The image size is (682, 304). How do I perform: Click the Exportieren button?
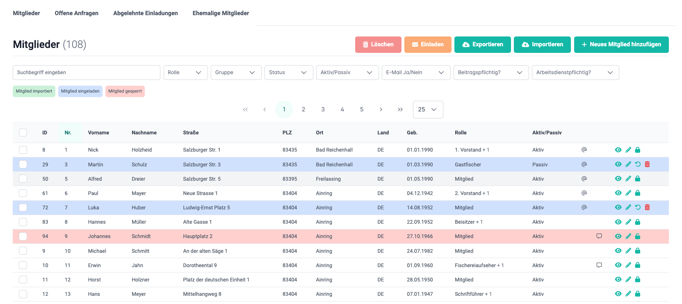click(x=482, y=45)
